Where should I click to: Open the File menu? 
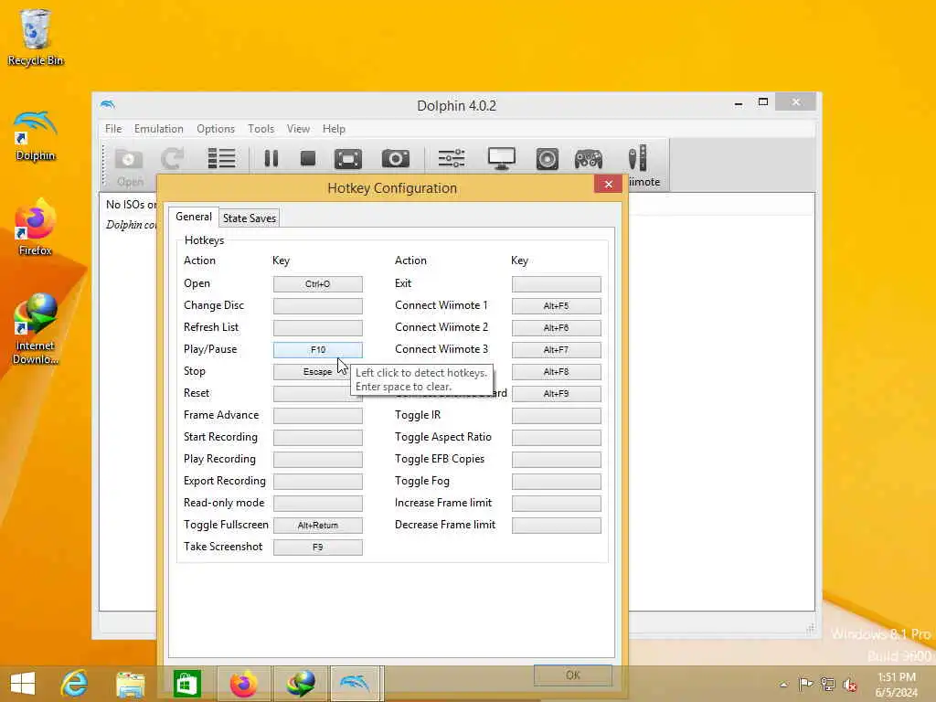[113, 129]
